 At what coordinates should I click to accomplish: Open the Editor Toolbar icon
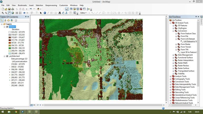point(67,9)
